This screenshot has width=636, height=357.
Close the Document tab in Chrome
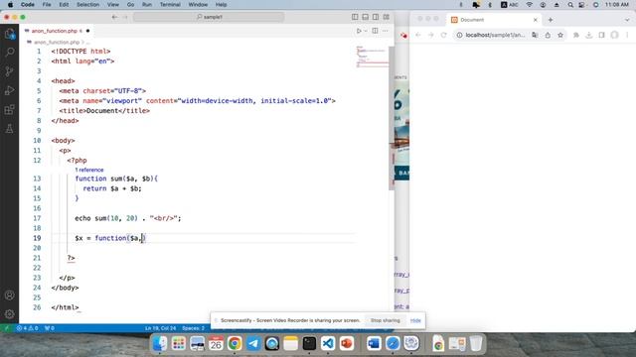click(x=536, y=20)
